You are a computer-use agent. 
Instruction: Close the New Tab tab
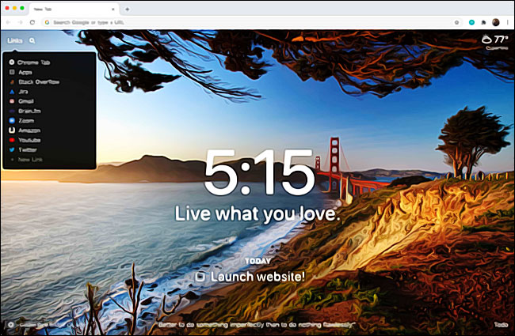click(113, 9)
